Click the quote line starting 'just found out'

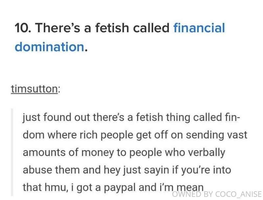pyautogui.click(x=131, y=117)
